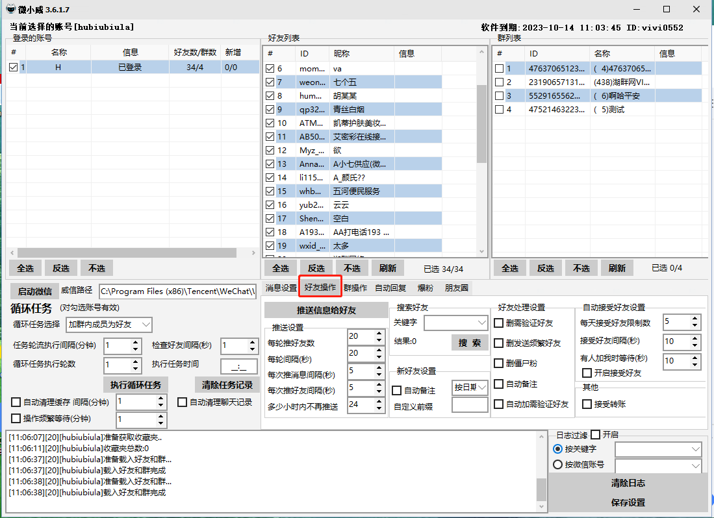Click the 清除日志 button
The width and height of the screenshot is (714, 518).
(x=628, y=483)
